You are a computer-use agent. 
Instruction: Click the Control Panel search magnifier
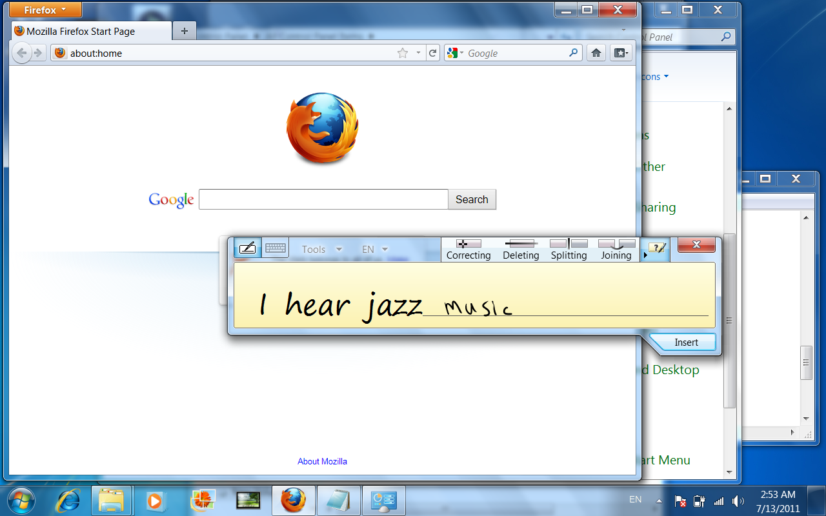pyautogui.click(x=726, y=37)
